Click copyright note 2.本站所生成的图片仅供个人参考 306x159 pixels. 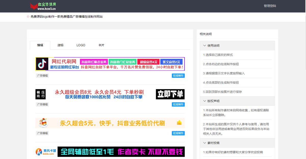(x=236, y=129)
